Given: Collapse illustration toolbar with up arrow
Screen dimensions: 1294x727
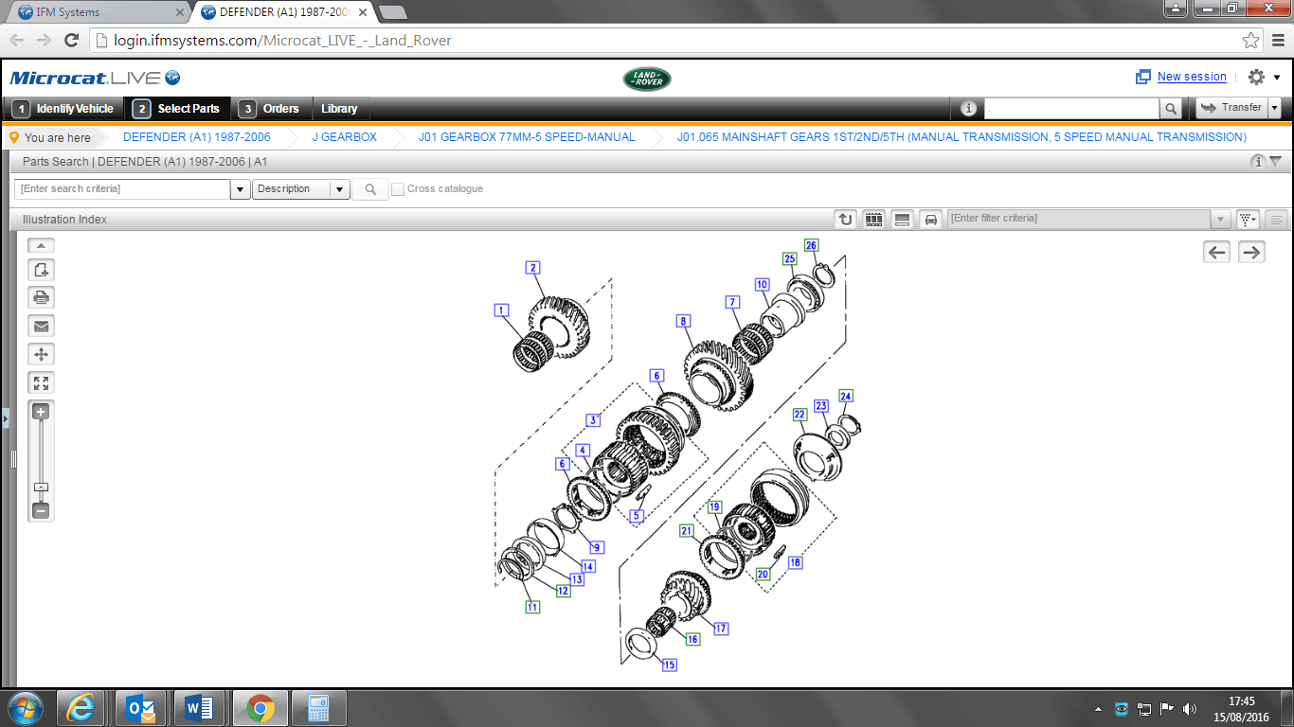Looking at the screenshot, I should coord(41,245).
